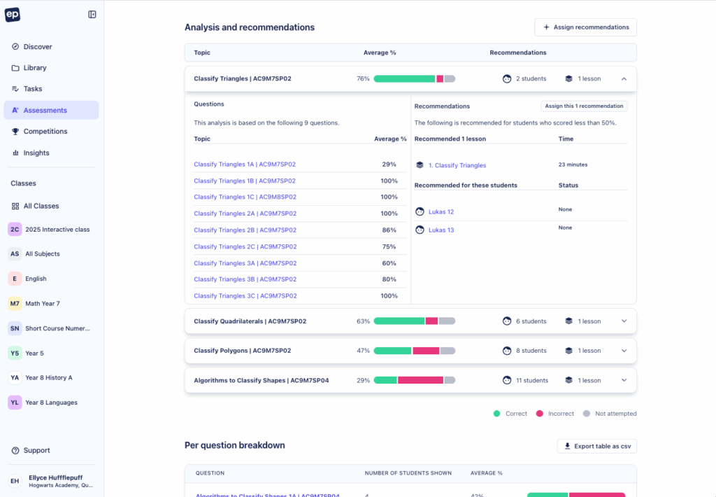Click the Support help icon
The image size is (716, 497).
coord(15,451)
